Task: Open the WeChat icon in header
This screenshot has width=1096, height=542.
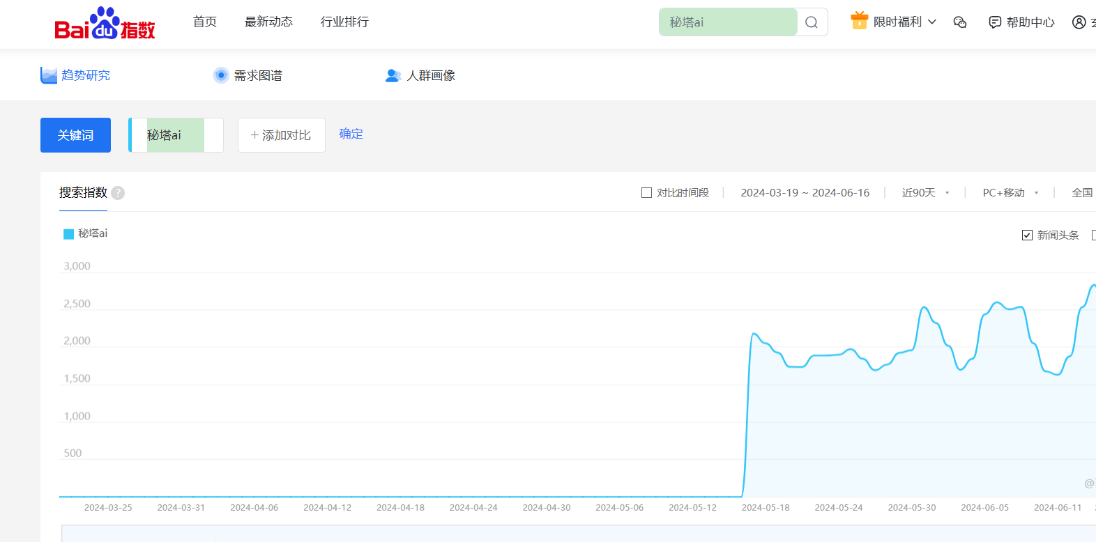Action: click(x=960, y=22)
